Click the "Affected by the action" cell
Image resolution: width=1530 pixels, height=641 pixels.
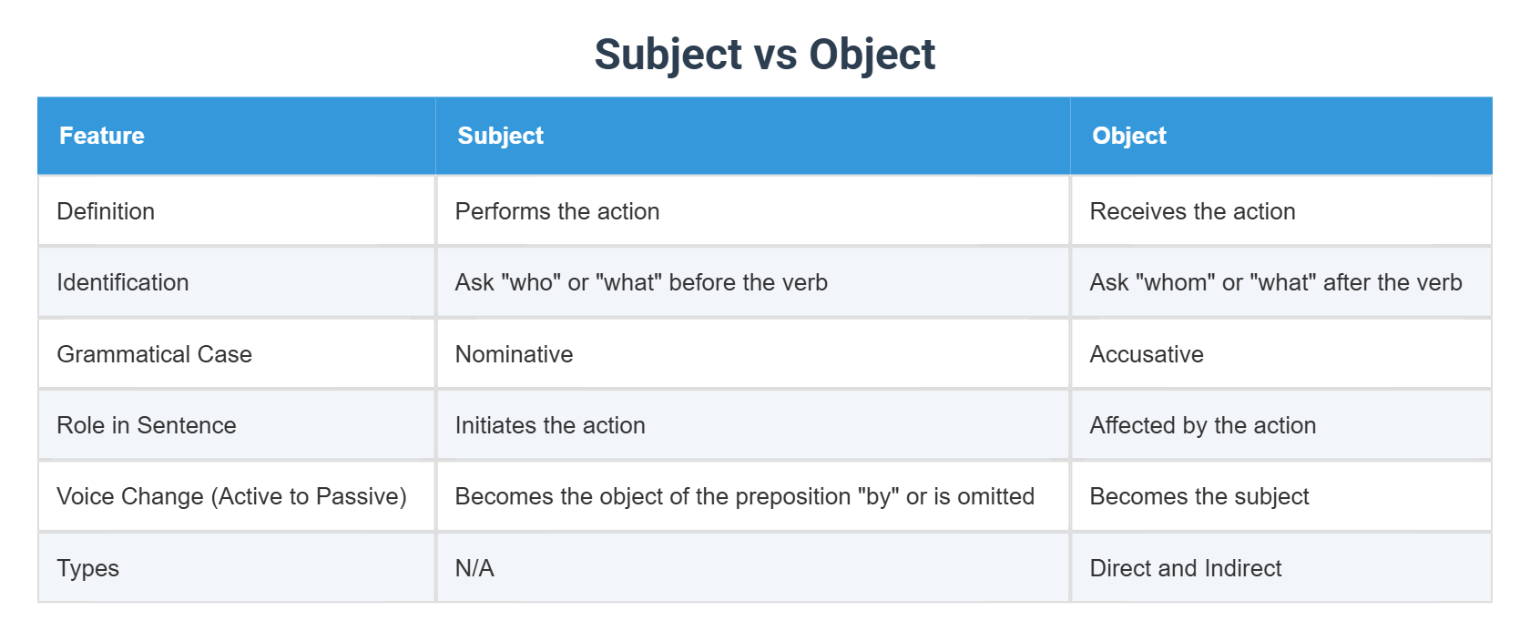1281,425
